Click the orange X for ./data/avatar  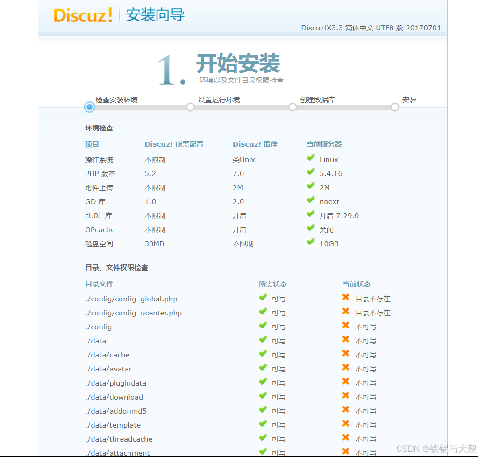346,367
